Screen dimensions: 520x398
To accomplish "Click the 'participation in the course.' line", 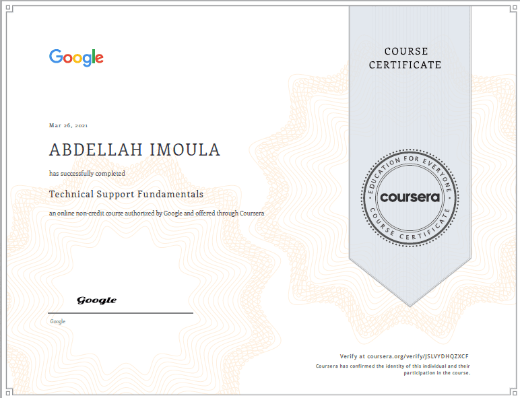I will (436, 373).
